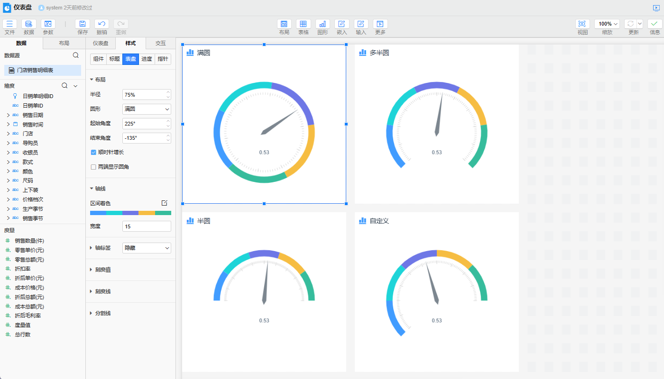Edit 区间着色 using the edit icon

click(165, 203)
